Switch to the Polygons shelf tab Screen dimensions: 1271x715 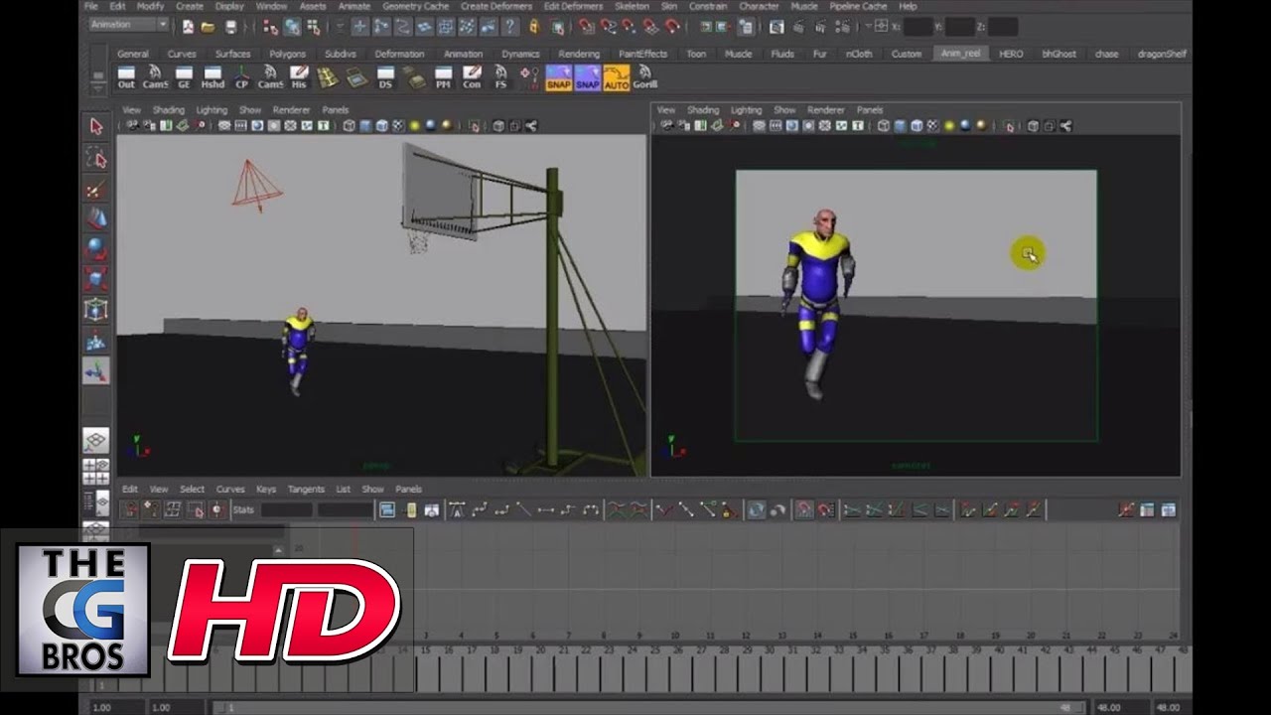pos(289,54)
